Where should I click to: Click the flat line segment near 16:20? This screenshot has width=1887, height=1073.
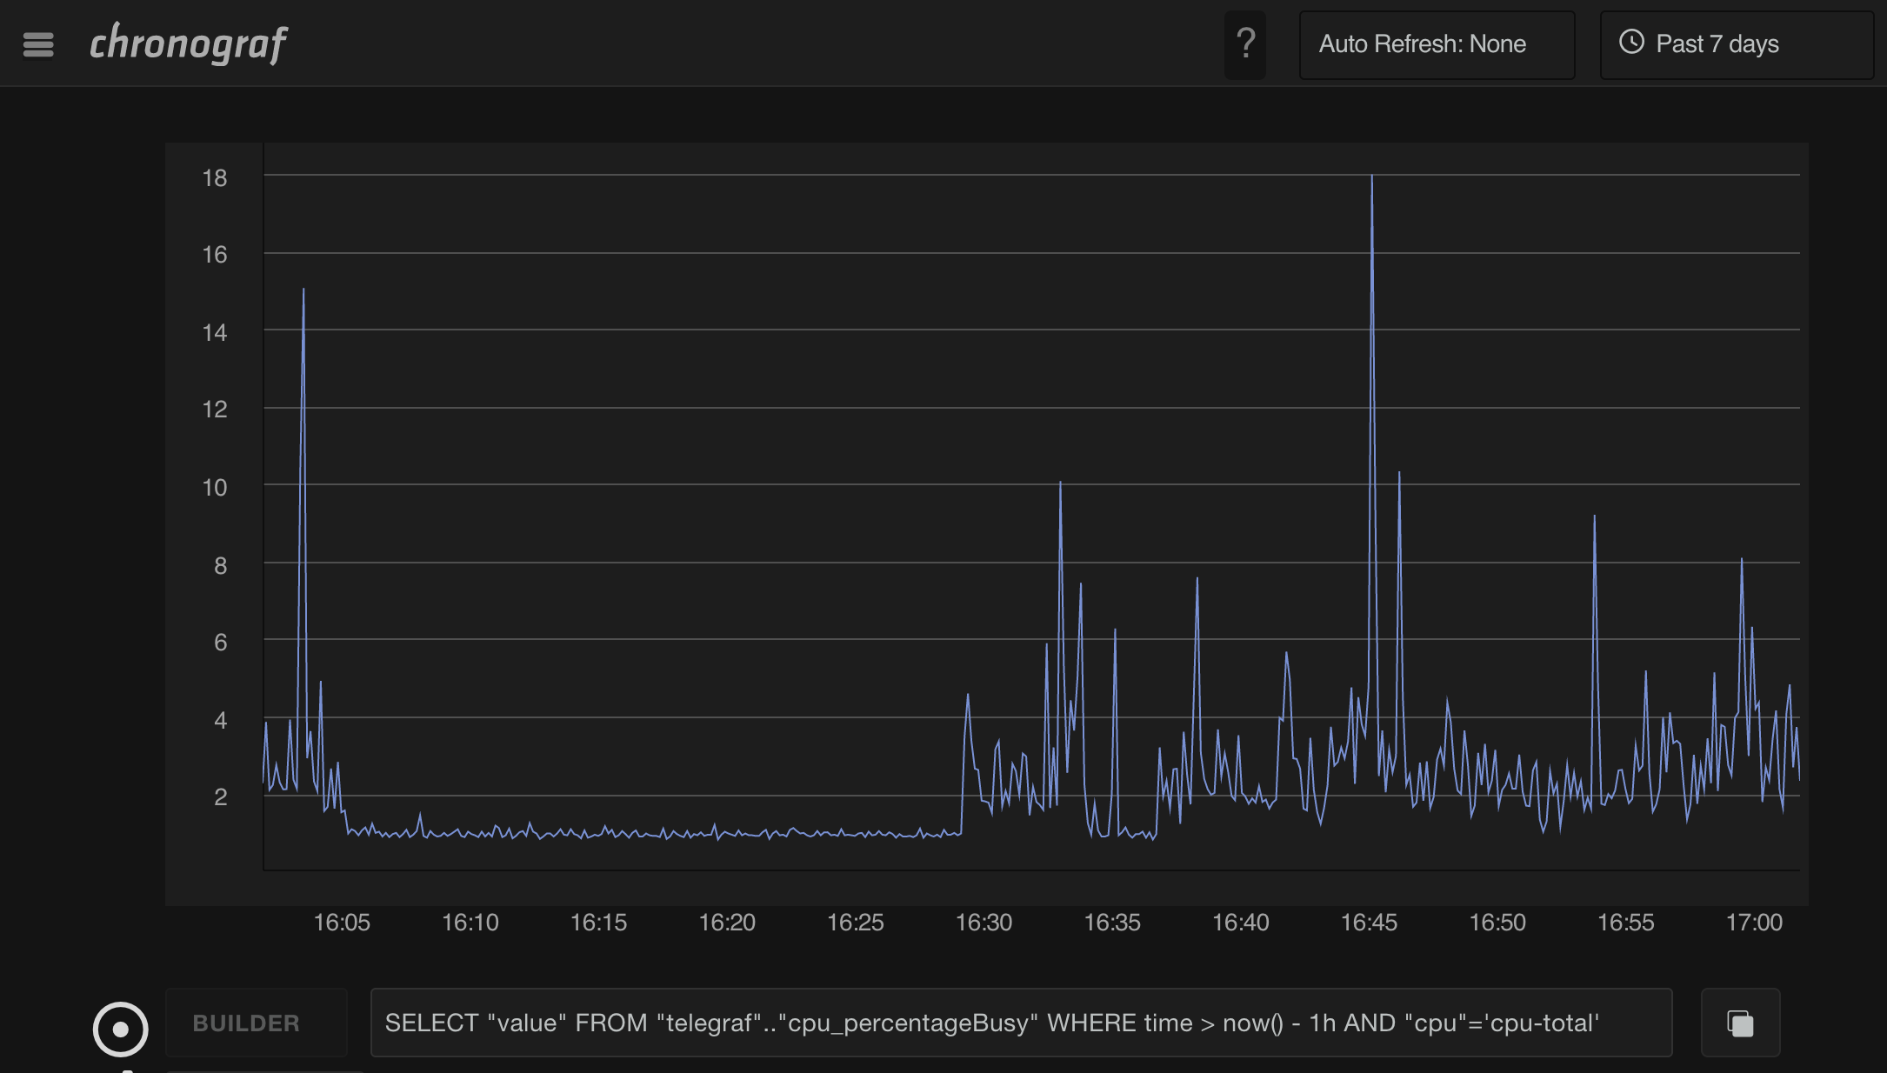click(727, 835)
